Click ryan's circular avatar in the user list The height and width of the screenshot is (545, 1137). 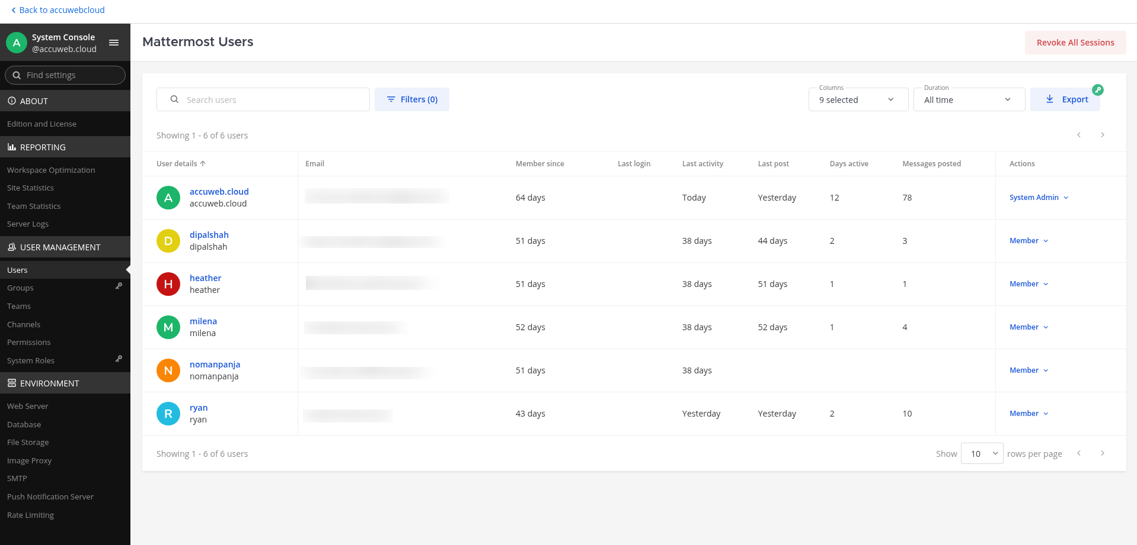click(x=168, y=414)
